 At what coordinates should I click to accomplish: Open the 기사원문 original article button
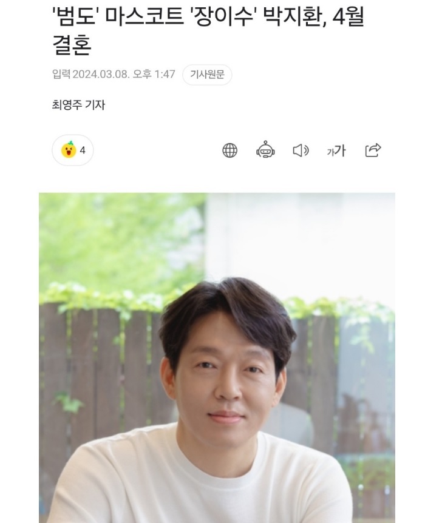coord(207,75)
